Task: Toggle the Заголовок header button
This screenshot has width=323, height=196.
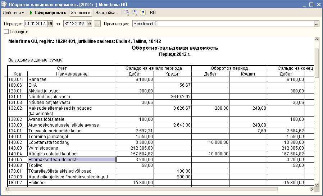Action: [x=81, y=13]
